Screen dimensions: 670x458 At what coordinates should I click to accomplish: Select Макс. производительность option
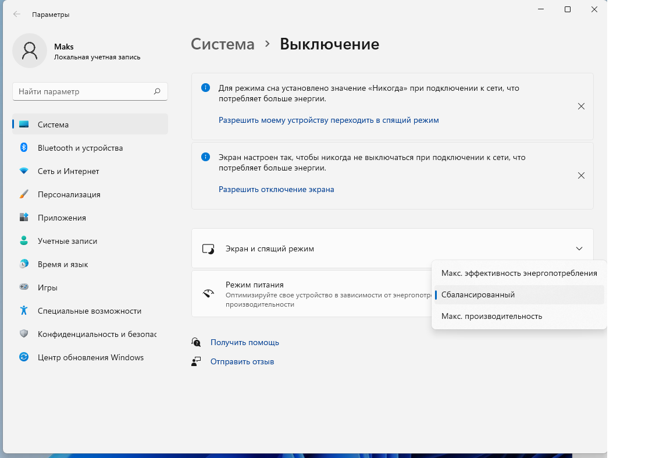coord(491,316)
